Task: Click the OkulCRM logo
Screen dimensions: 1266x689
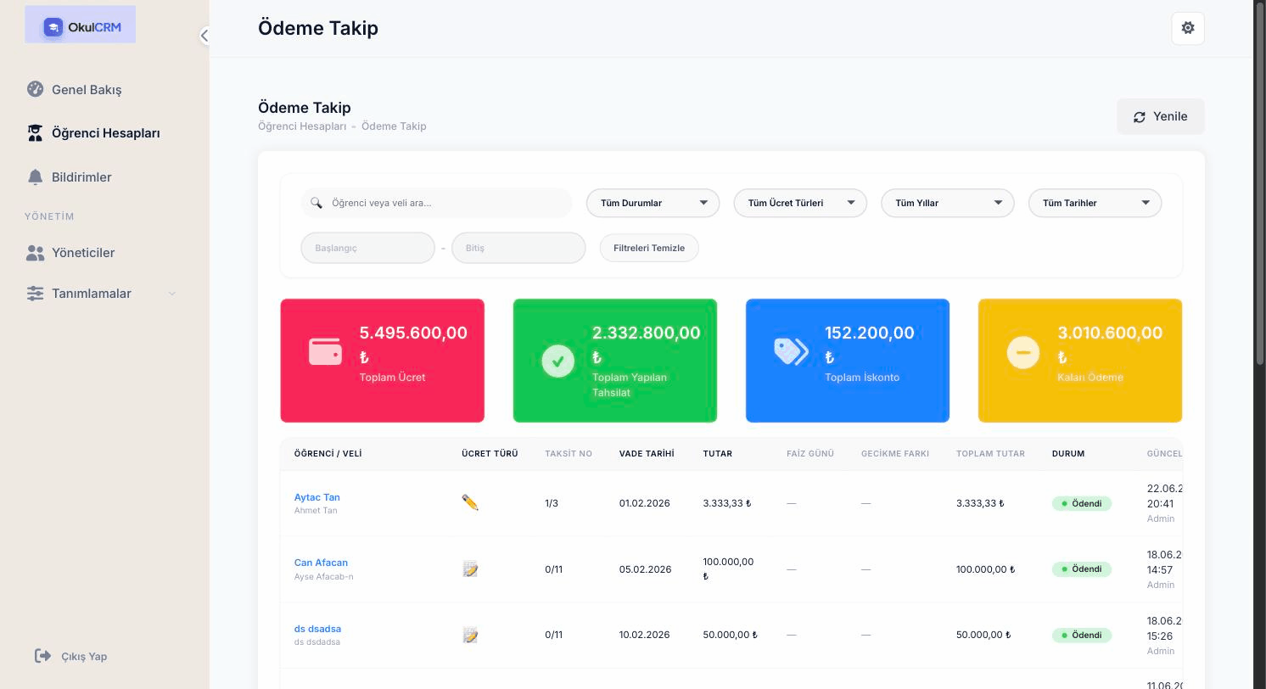Action: [x=81, y=26]
